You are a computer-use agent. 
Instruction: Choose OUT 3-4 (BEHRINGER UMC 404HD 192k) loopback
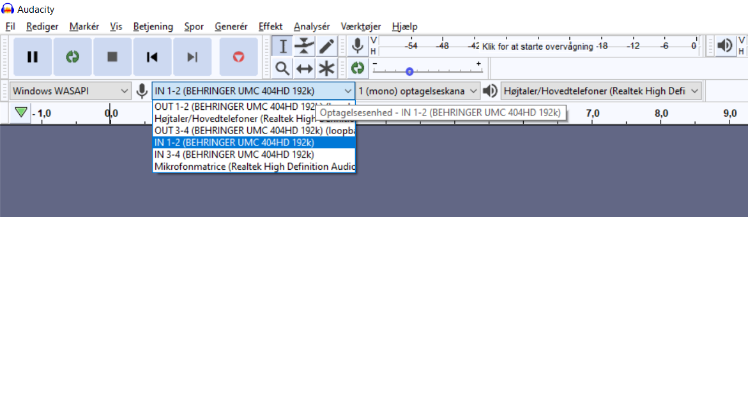[x=254, y=130]
